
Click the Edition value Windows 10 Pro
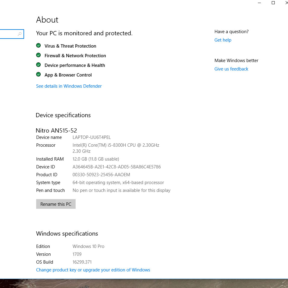pyautogui.click(x=88, y=246)
